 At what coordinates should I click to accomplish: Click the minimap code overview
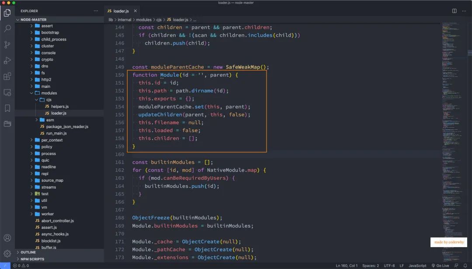point(453,141)
